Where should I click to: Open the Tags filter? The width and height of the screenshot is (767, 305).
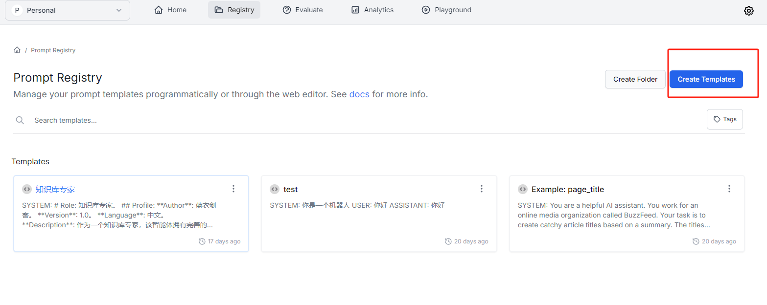coord(724,119)
